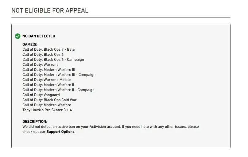Select Modern Warfare III - Campaign entry

point(59,75)
